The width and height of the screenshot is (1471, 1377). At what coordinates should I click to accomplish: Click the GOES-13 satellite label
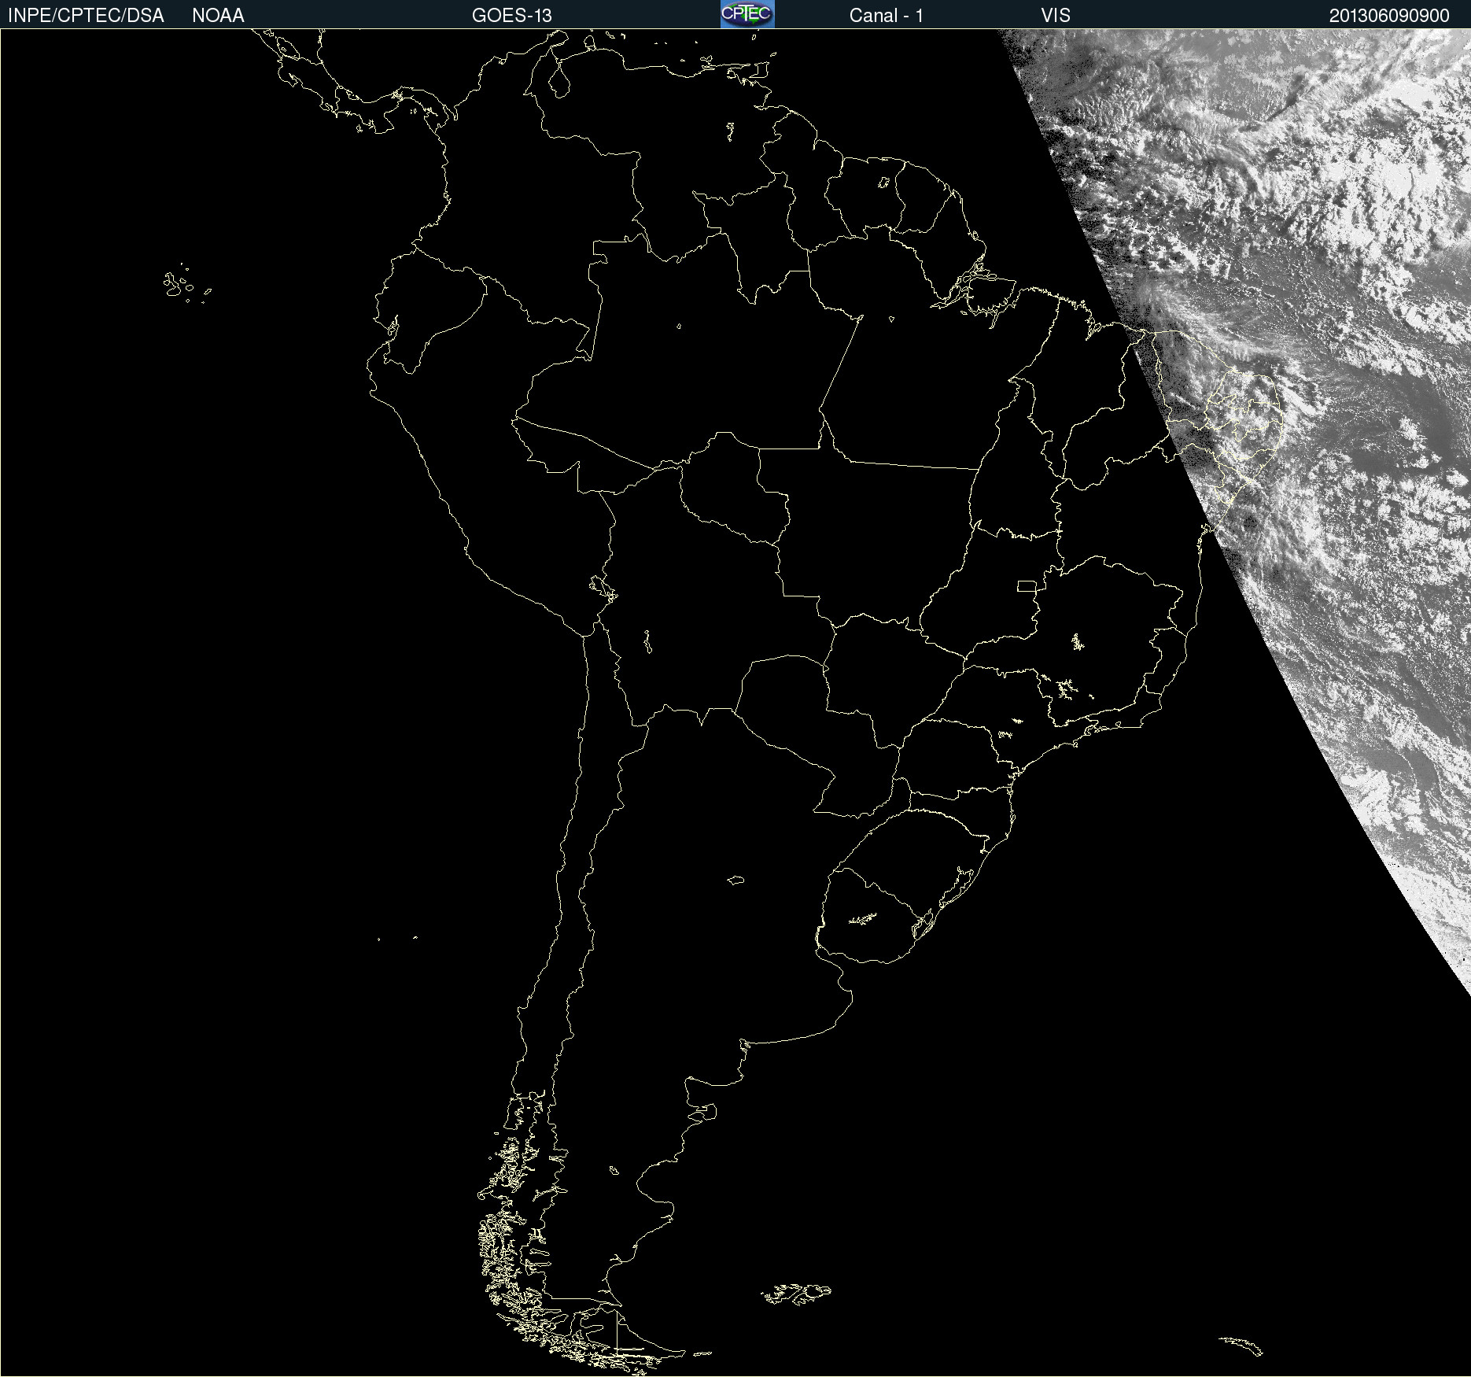coord(511,15)
